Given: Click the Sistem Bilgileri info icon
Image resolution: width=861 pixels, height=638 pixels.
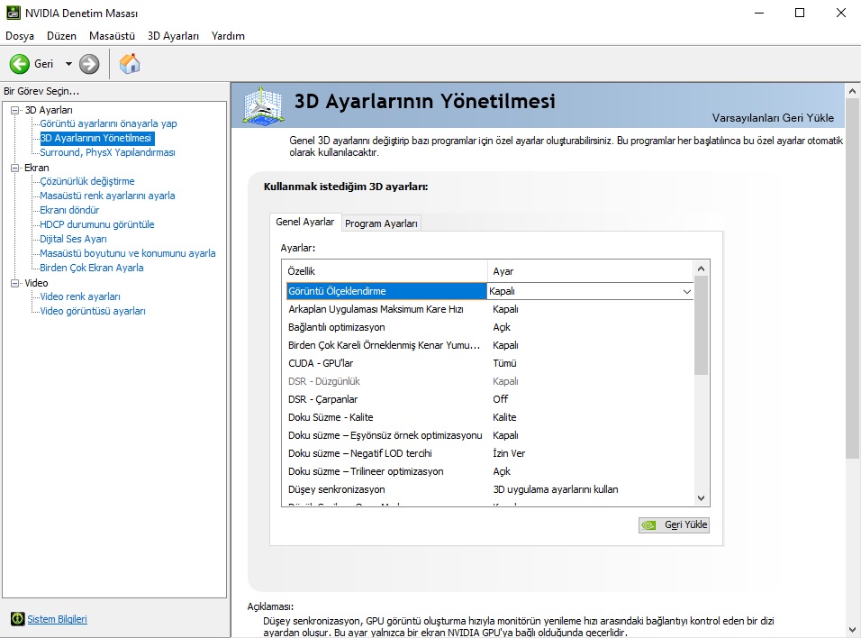Looking at the screenshot, I should (18, 619).
